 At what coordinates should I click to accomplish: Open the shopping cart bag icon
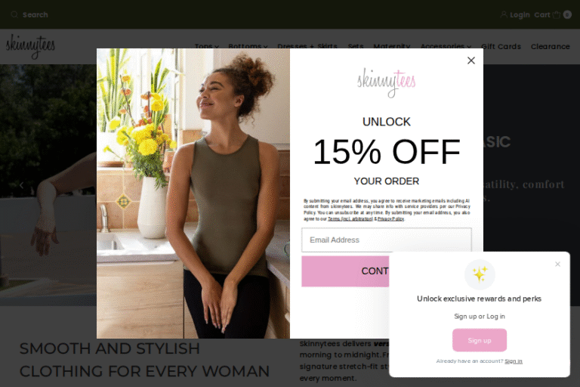point(557,14)
